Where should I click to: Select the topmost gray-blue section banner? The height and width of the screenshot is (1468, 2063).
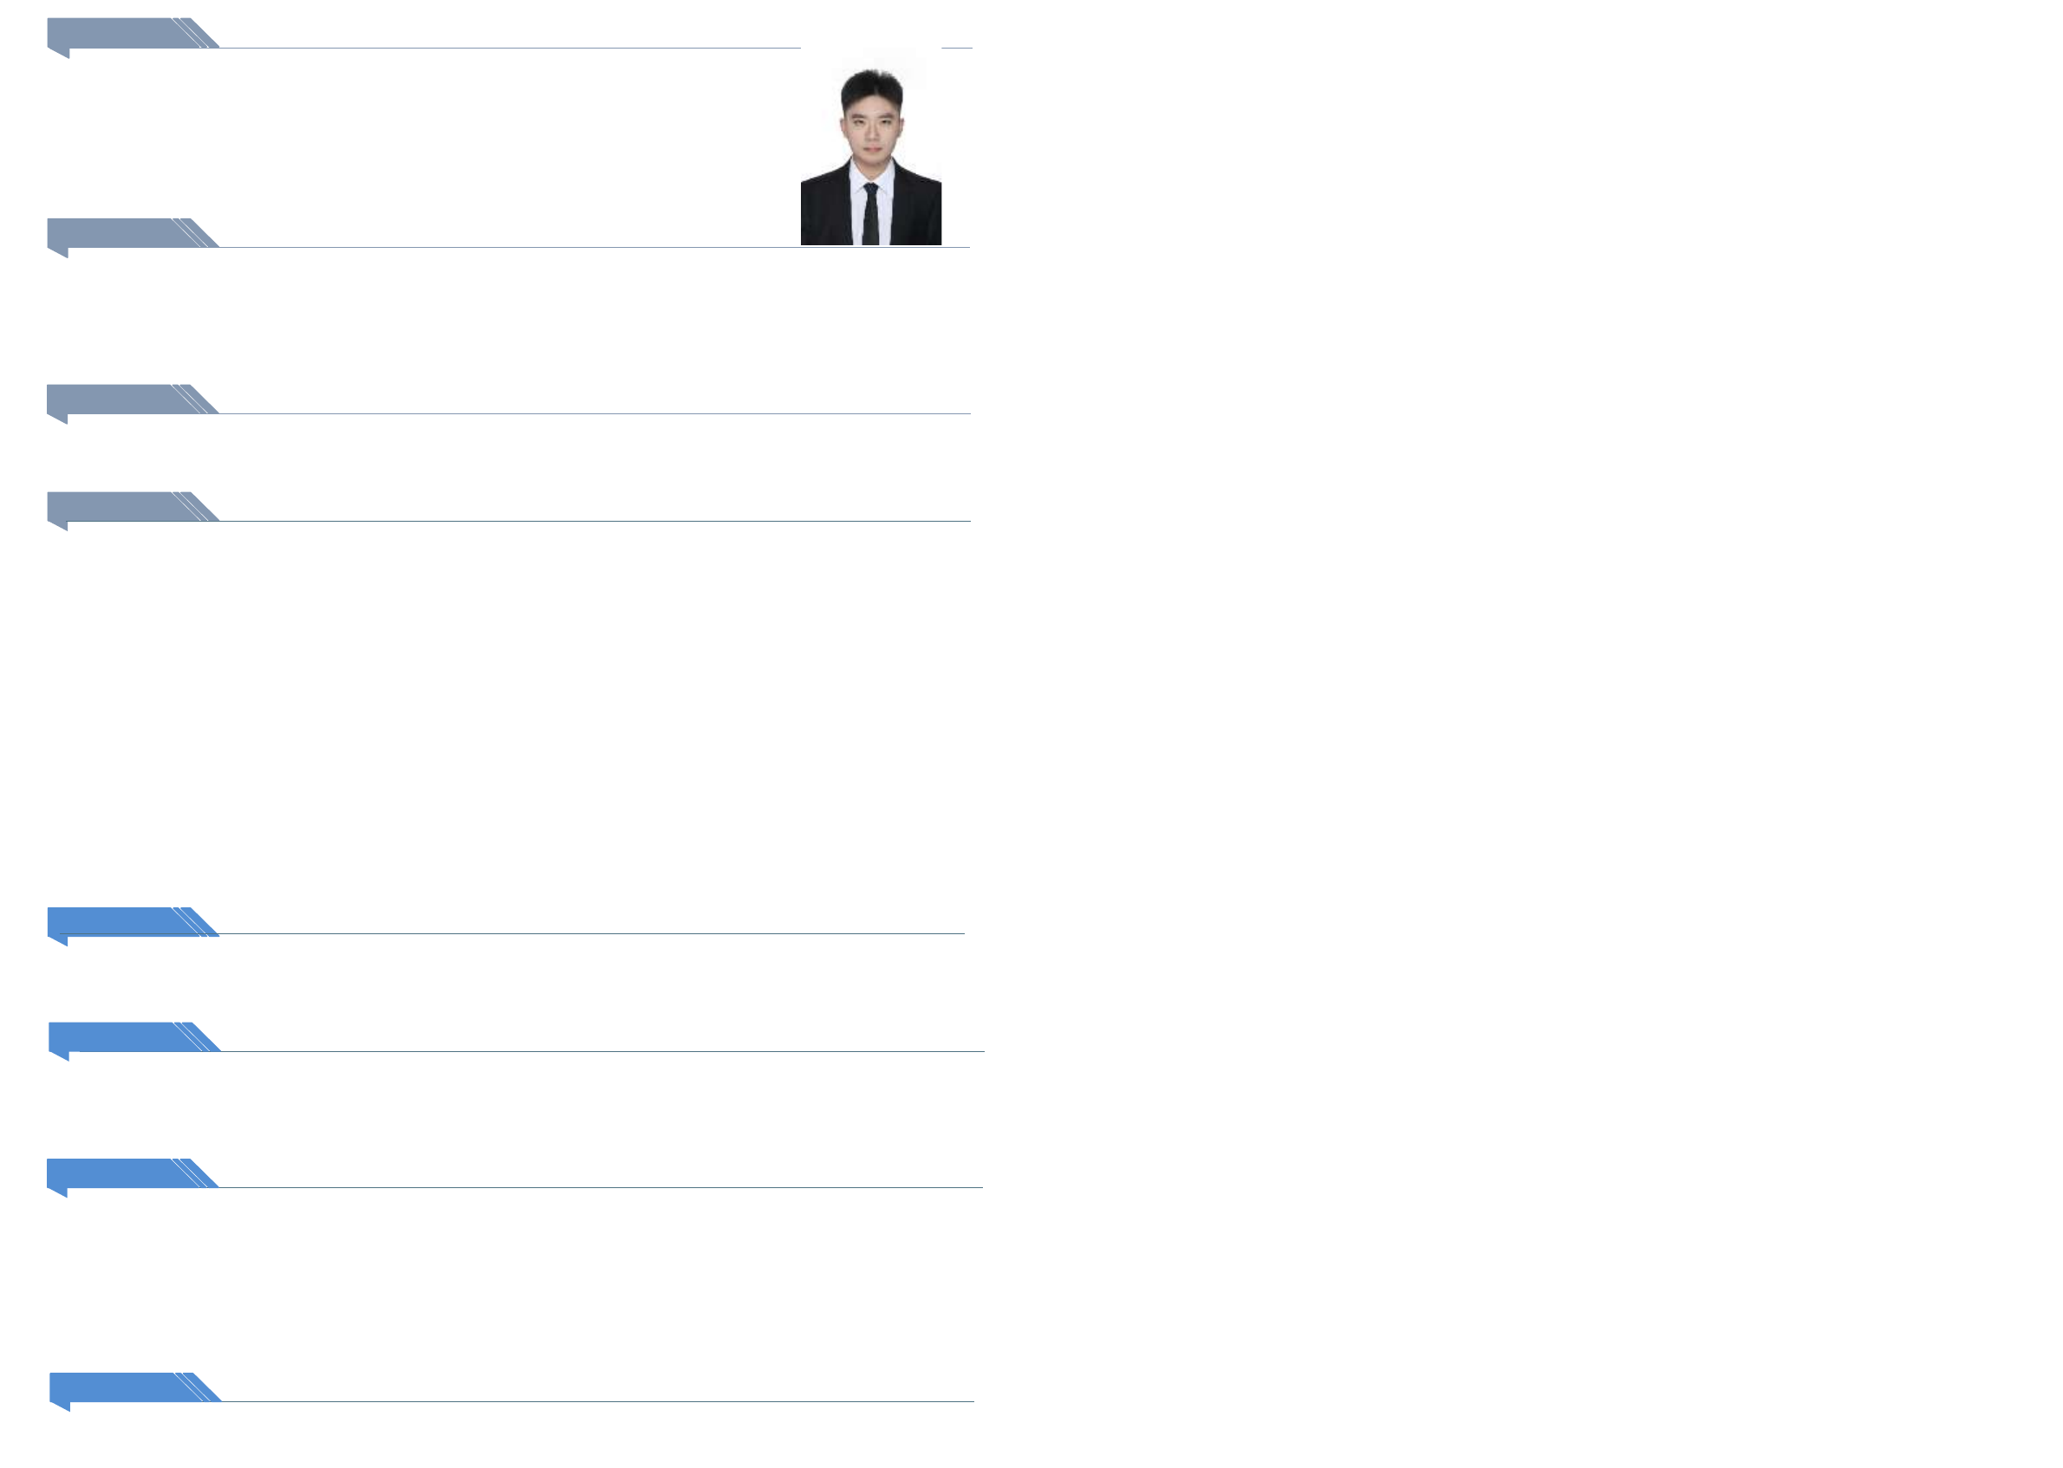click(x=118, y=33)
